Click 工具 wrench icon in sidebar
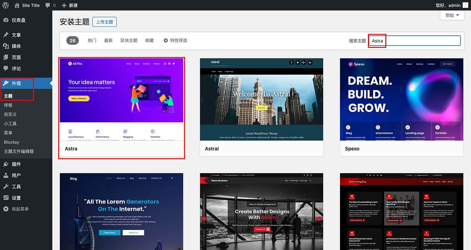The height and width of the screenshot is (250, 471). coord(6,186)
